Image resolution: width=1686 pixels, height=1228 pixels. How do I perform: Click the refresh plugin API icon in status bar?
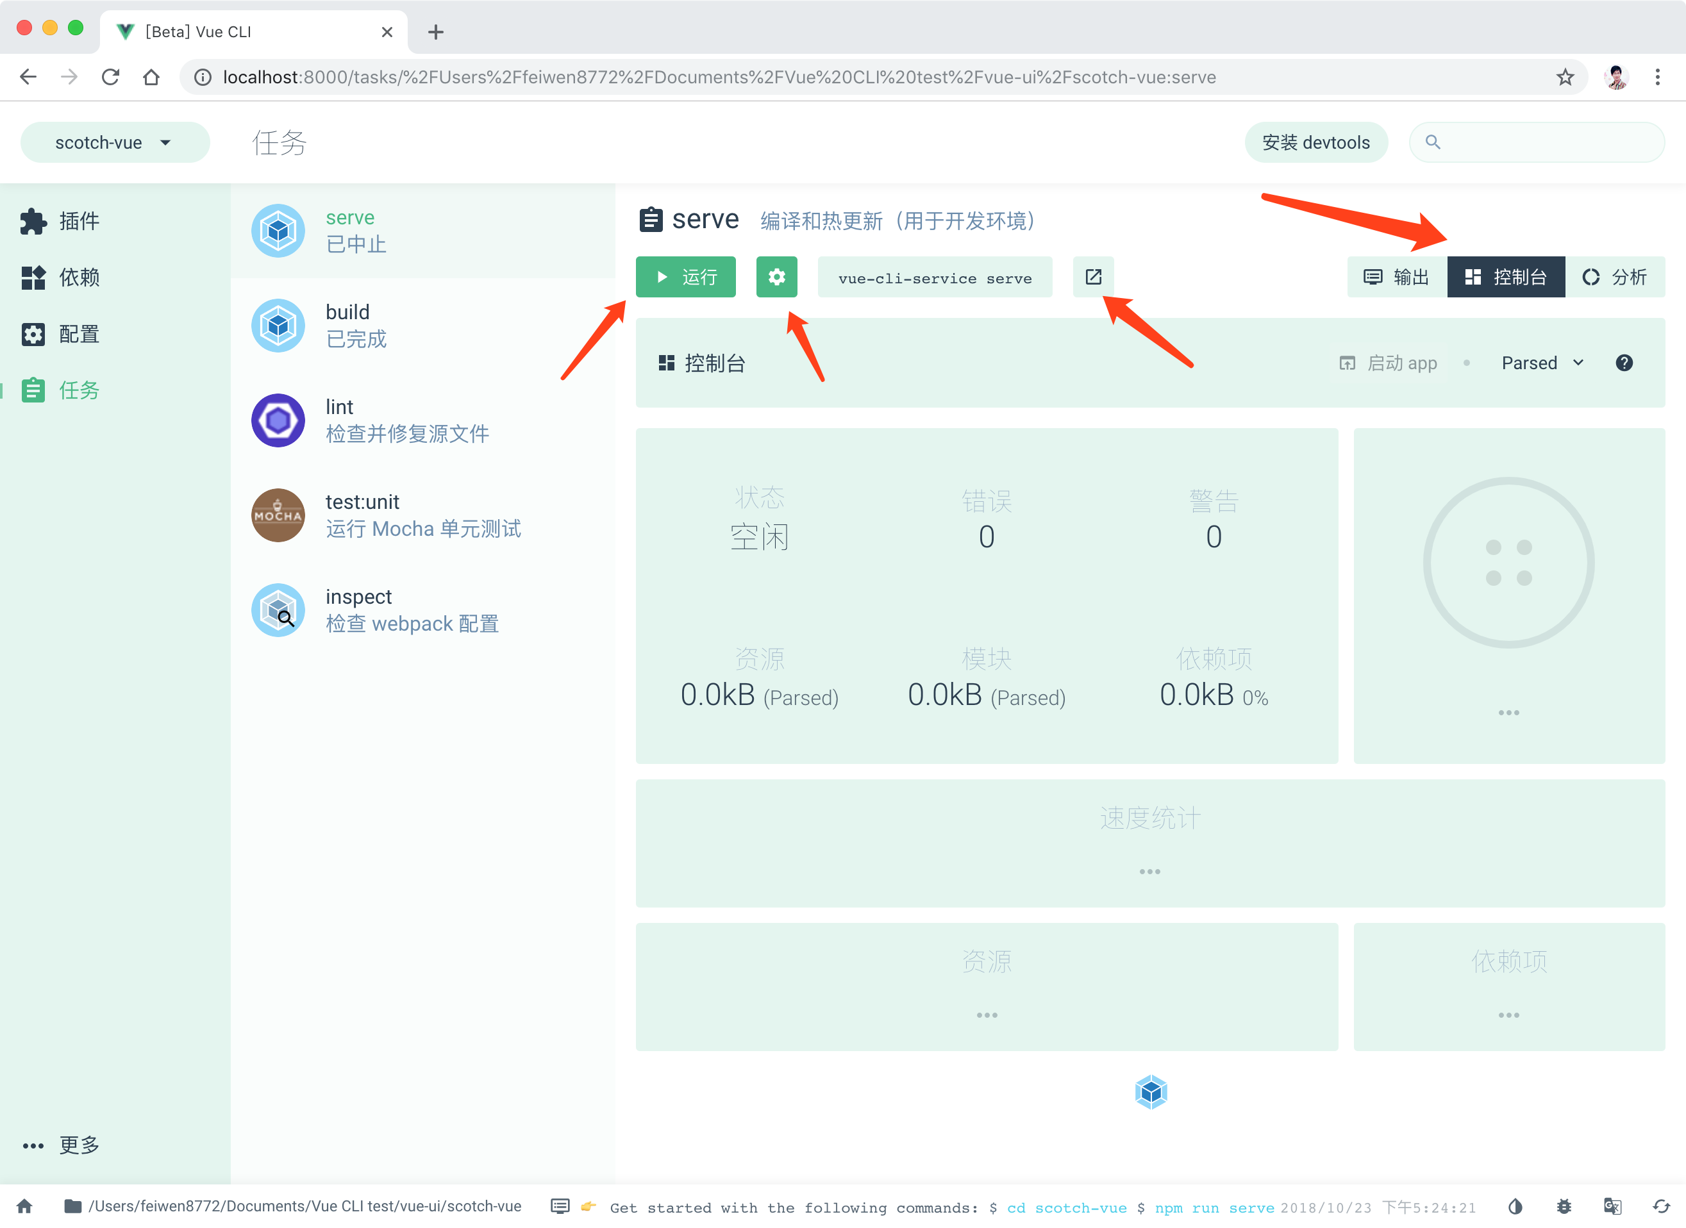(1662, 1206)
